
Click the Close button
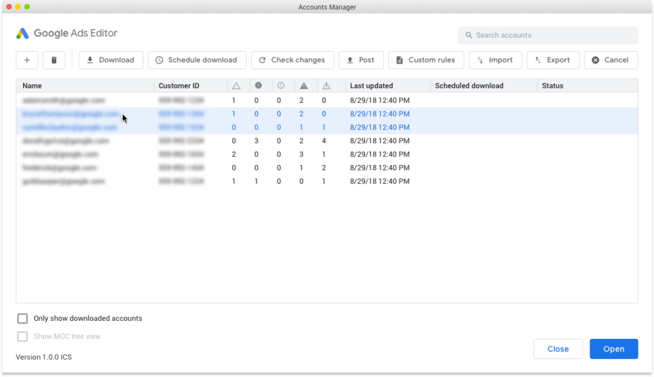[558, 349]
